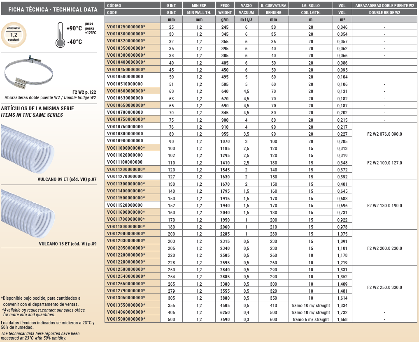Click the R. CURVATURA column header
The height and width of the screenshot is (342, 419).
[x=273, y=5]
